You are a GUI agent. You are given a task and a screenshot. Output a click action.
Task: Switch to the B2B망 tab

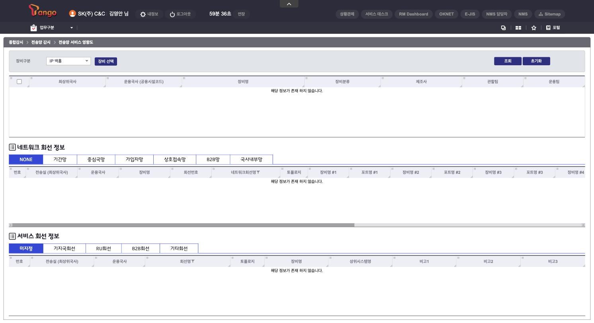point(213,160)
